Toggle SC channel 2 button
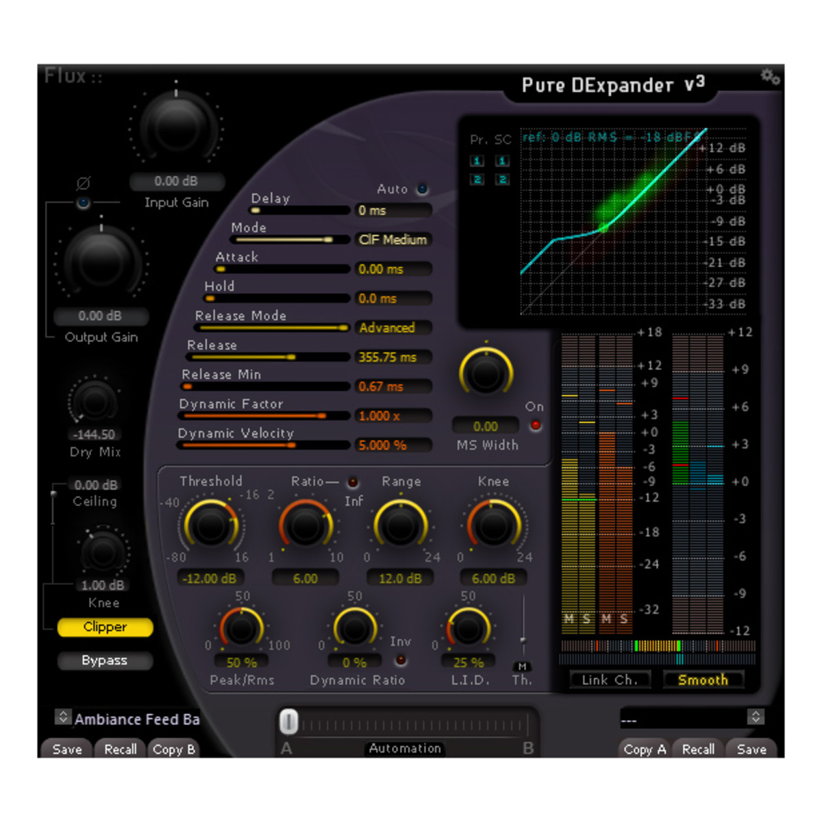This screenshot has width=822, height=822. point(502,179)
